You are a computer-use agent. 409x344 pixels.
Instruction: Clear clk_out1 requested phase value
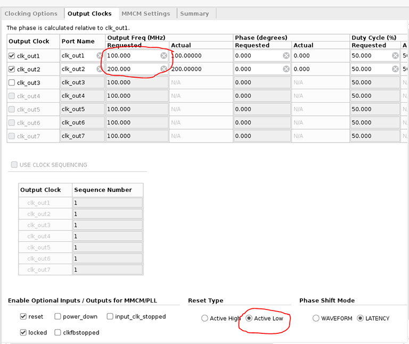[x=286, y=55]
